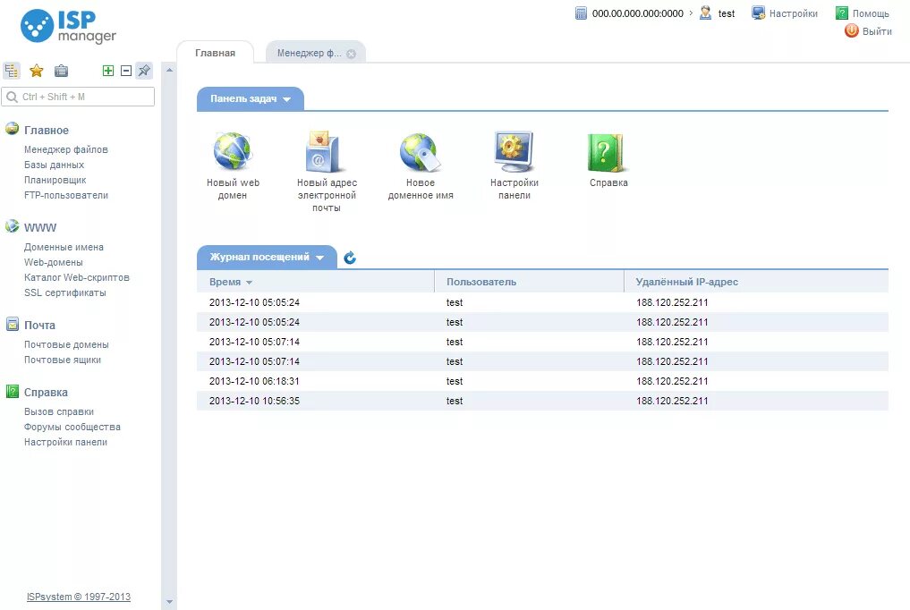Click the Настройки панели monitor icon
This screenshot has height=610, width=910.
pyautogui.click(x=515, y=151)
